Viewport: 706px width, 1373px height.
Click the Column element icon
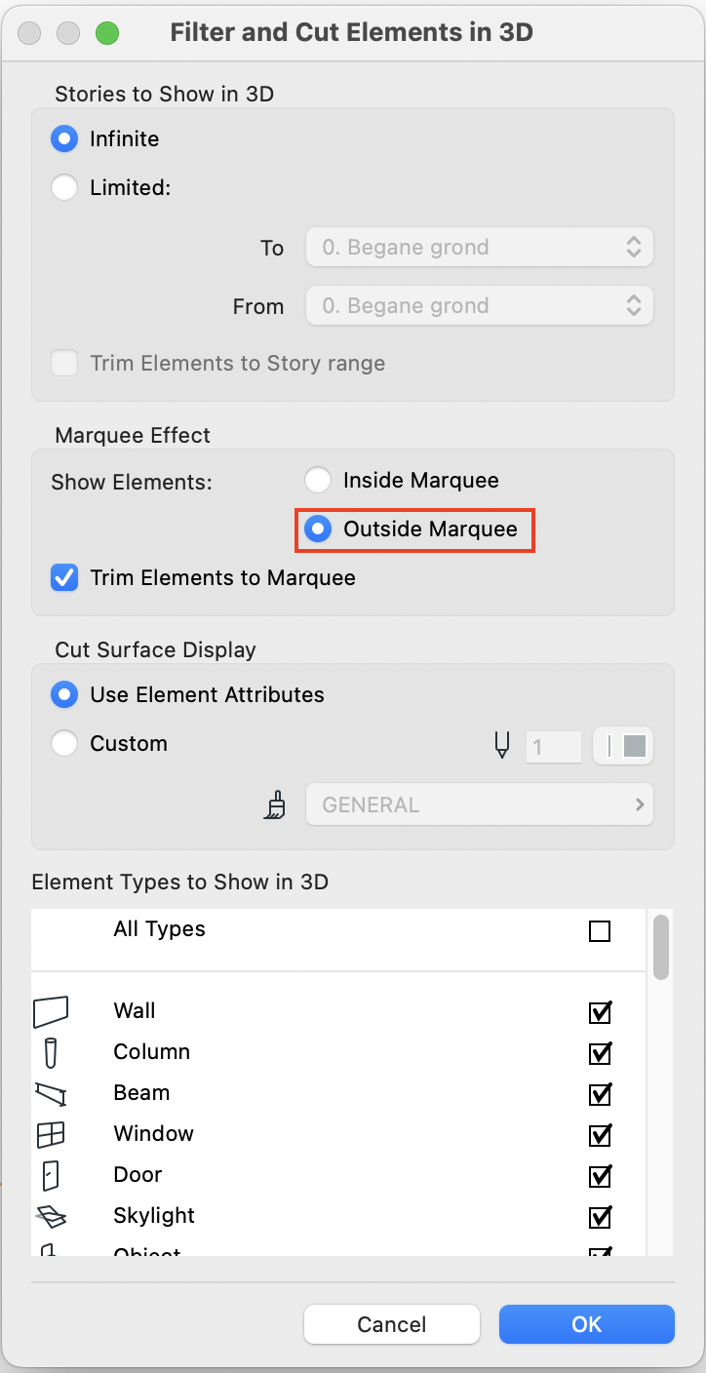(51, 1052)
